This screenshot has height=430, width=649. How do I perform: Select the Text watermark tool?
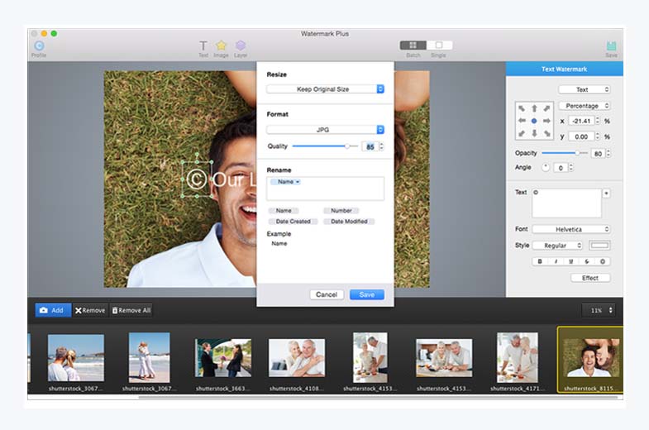[x=203, y=46]
